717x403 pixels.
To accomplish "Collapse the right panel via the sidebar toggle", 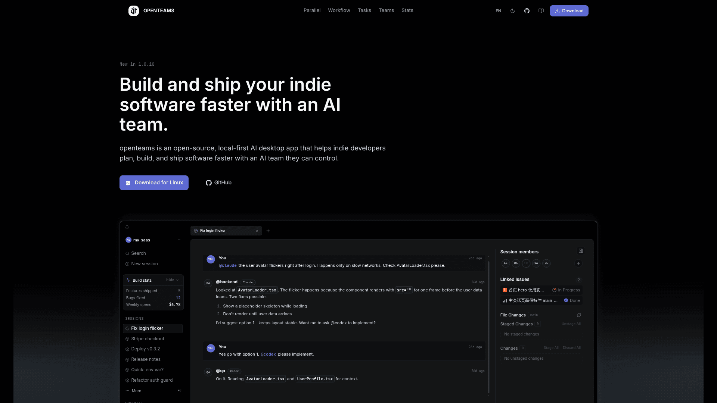I will [x=581, y=251].
